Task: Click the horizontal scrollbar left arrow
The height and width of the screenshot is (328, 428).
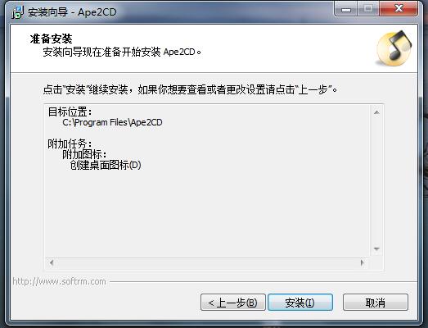Action: coord(52,262)
